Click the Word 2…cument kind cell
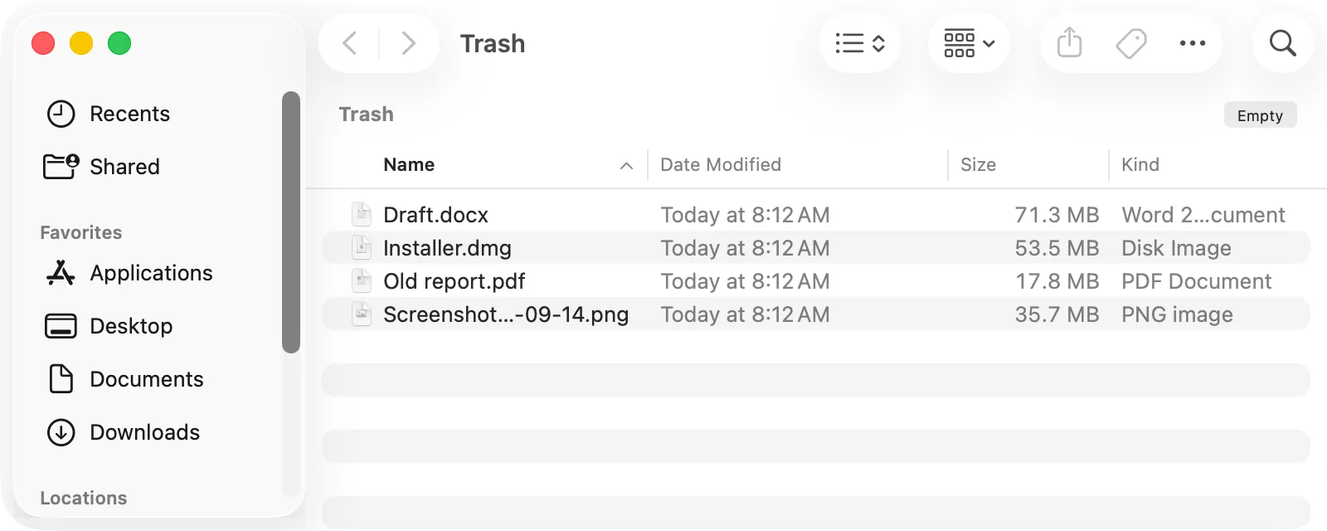Viewport: 1327px width, 531px height. pos(1203,215)
